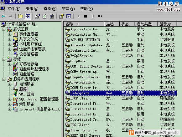Collapse the 存储 tree node
Image resolution: width=182 pixels, height=137 pixels.
pos(3,59)
